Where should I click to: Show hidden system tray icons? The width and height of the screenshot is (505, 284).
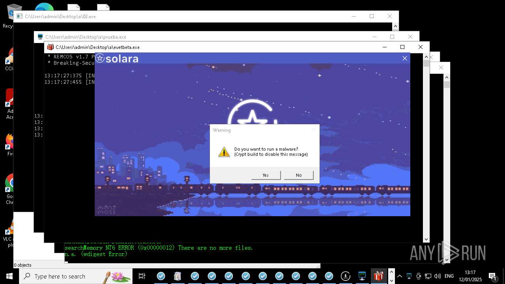coord(400,276)
